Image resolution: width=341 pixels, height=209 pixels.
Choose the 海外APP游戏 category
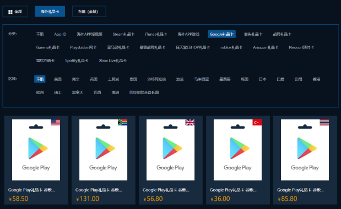coord(188,34)
